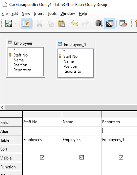Click the Field row header
Viewport: 137px width, 175px height.
click(11, 122)
